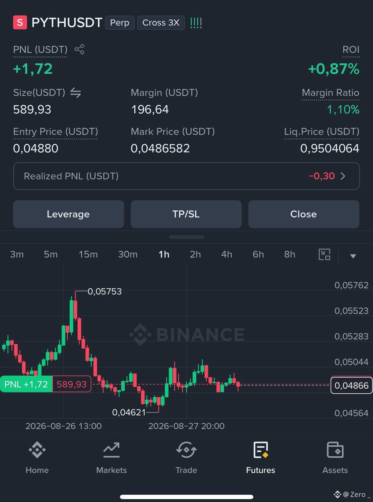The height and width of the screenshot is (502, 373).
Task: Select the 5m chart interval
Action: coord(51,254)
